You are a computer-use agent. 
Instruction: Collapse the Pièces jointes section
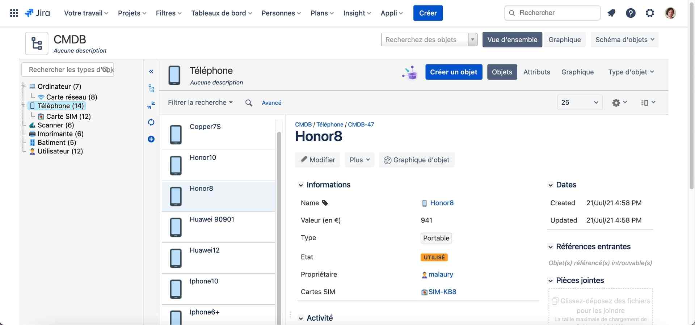[x=551, y=281]
